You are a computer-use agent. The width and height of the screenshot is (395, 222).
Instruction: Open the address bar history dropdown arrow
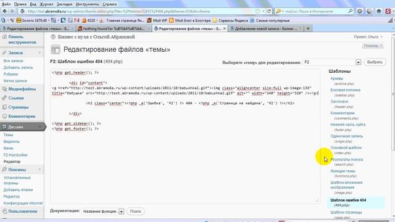point(264,11)
